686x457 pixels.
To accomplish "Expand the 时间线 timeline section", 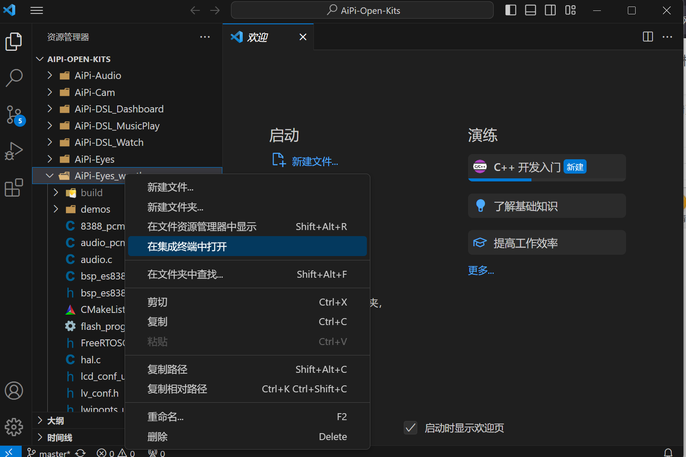I will [x=79, y=437].
